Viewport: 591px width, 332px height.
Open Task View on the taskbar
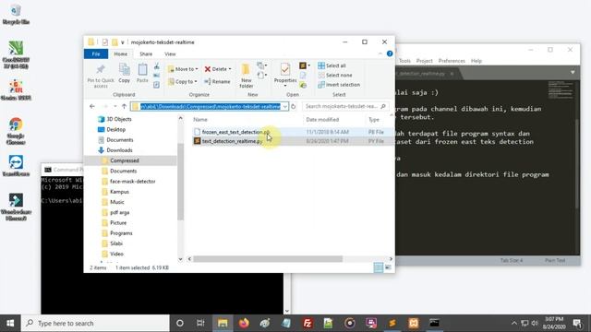tap(200, 323)
